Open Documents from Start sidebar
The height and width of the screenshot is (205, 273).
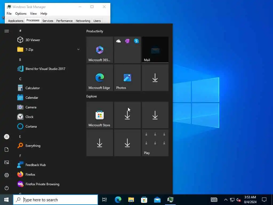[x=7, y=149]
